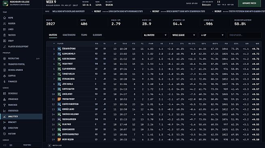Viewport: 265px width, 148px height.
Task: Click the Advance Week button
Action: [x=249, y=3]
